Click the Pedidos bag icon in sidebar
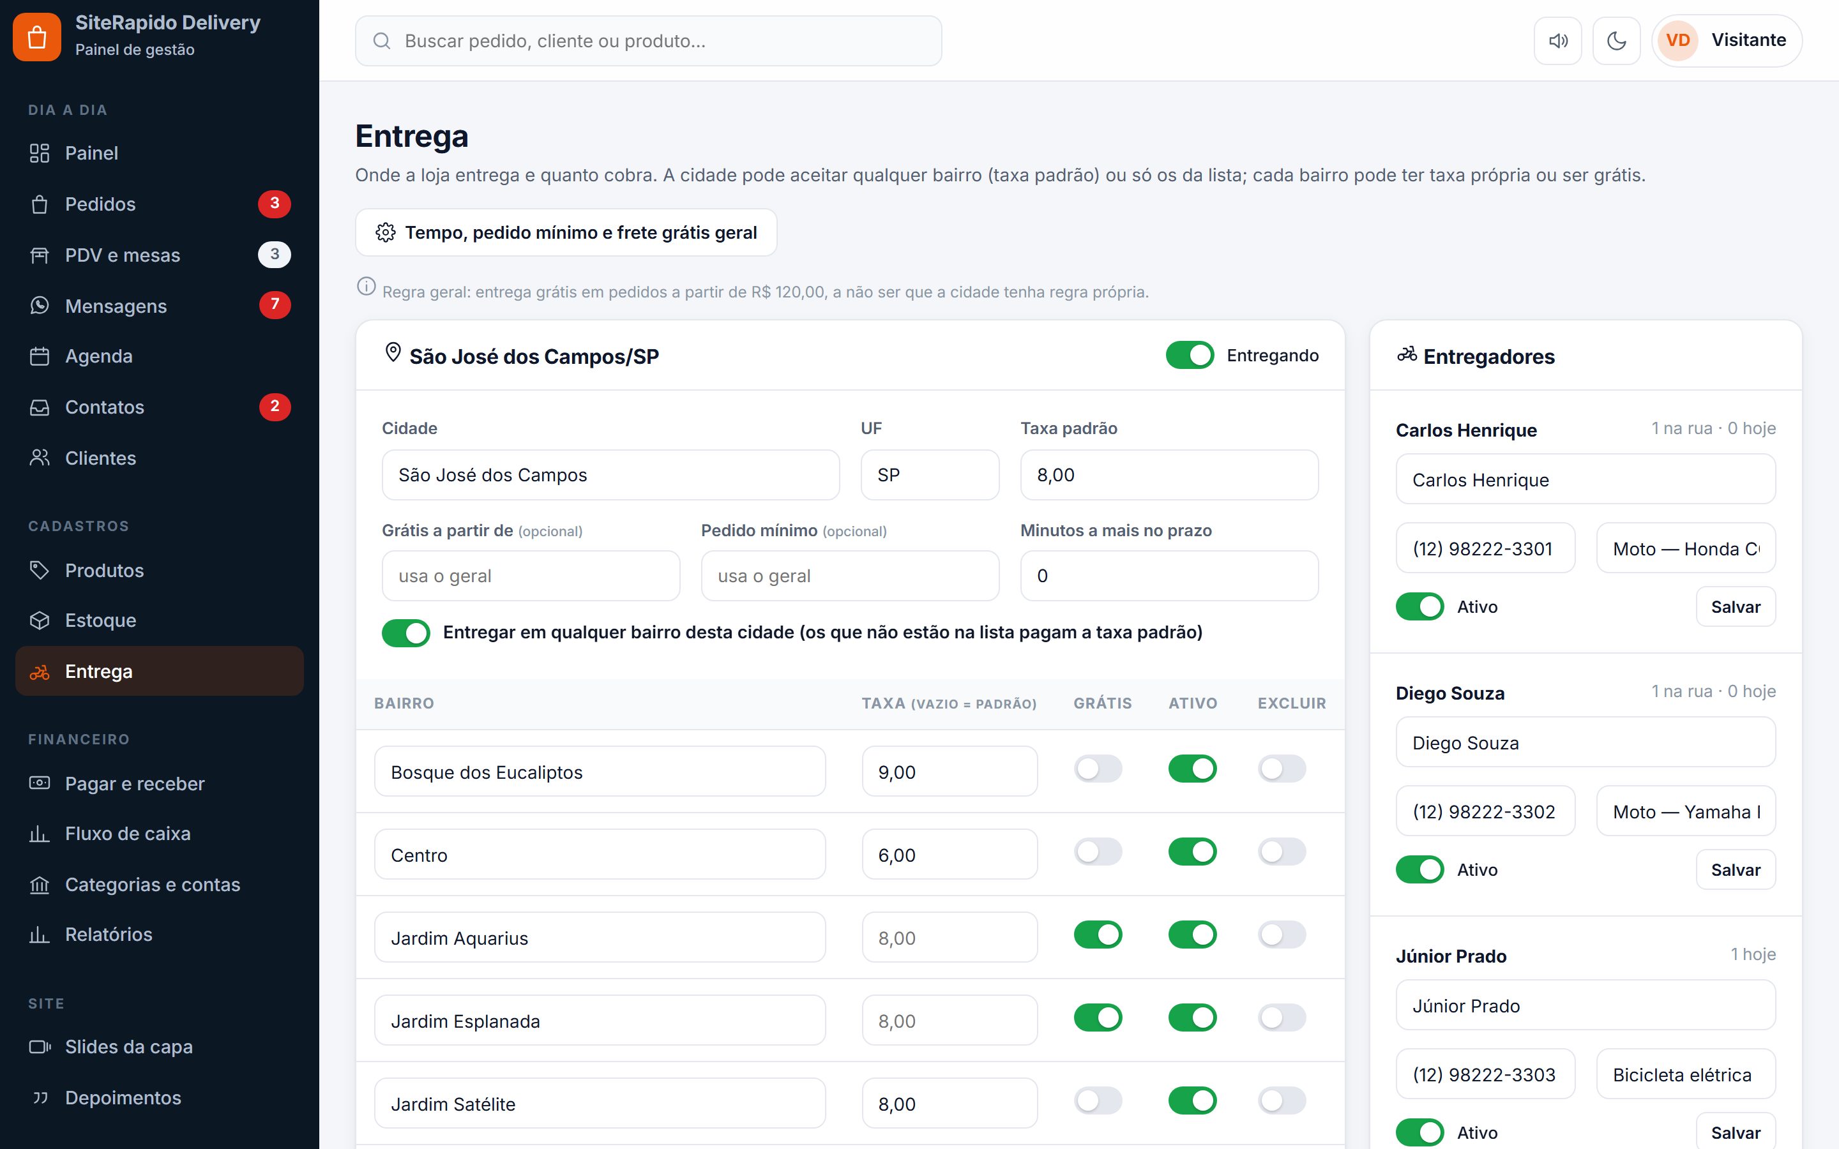This screenshot has width=1839, height=1149. [40, 204]
